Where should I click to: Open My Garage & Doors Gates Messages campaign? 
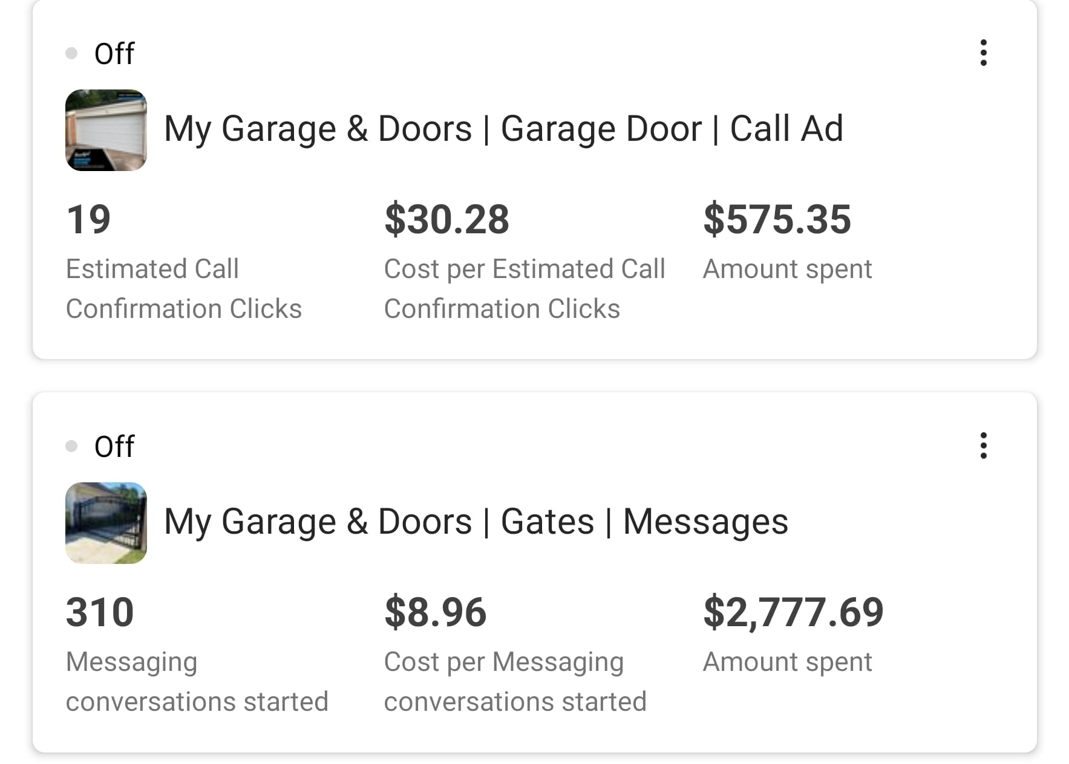point(476,522)
